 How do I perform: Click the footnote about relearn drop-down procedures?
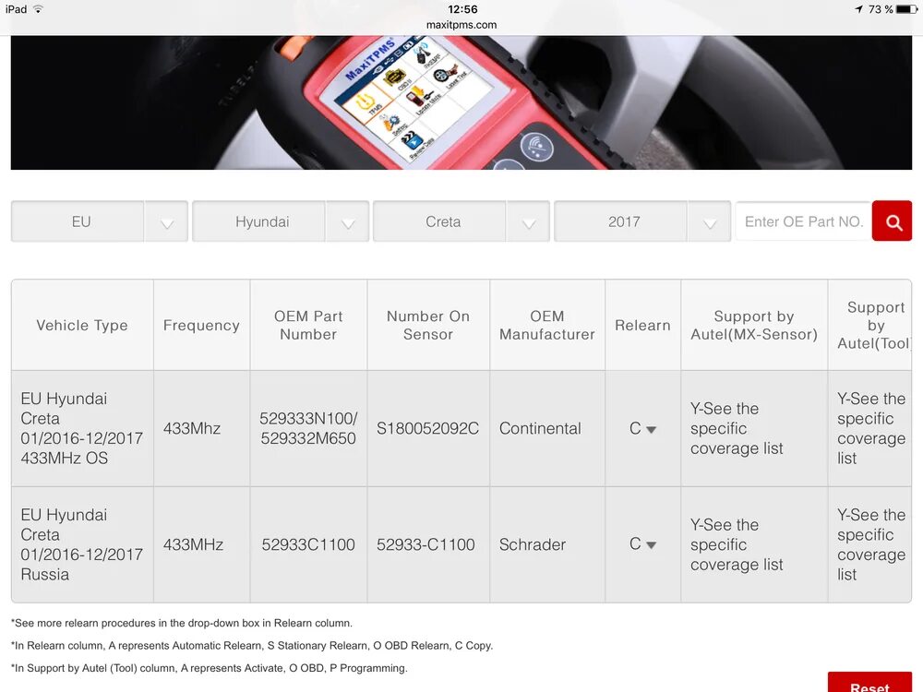pyautogui.click(x=182, y=623)
